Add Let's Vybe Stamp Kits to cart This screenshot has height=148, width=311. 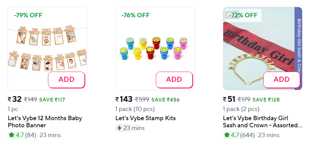174,80
